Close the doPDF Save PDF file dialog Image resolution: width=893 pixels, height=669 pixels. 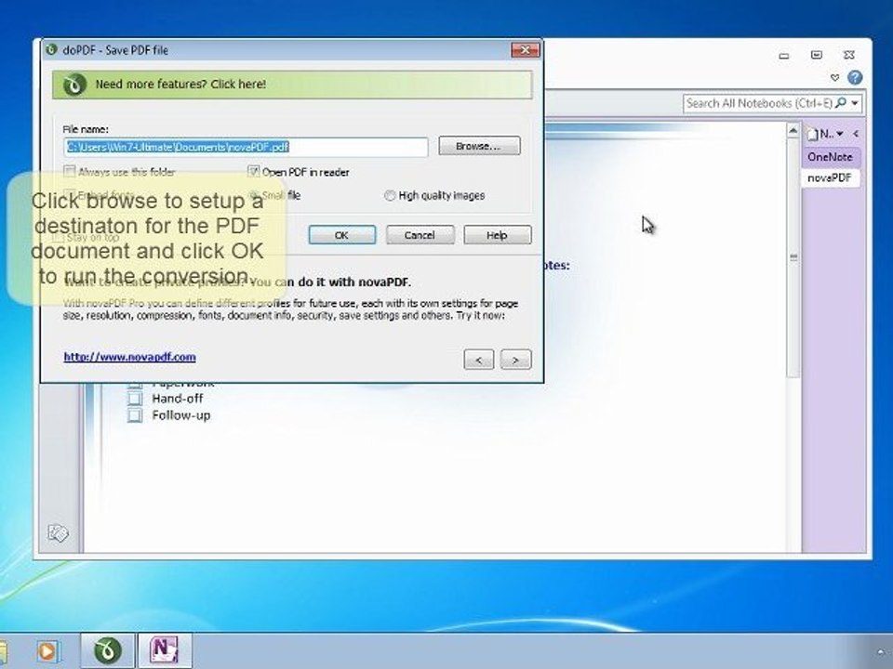click(525, 50)
